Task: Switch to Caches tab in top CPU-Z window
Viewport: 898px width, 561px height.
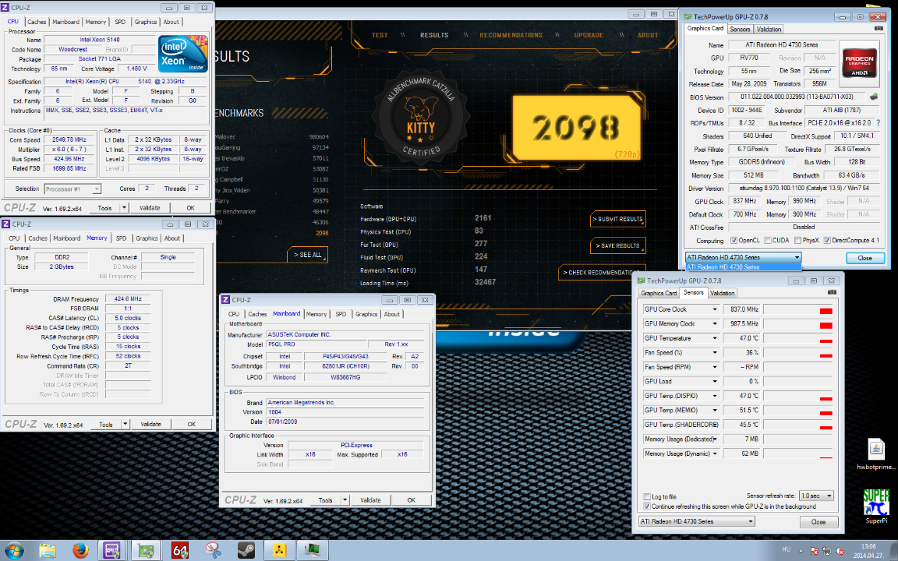Action: point(37,22)
